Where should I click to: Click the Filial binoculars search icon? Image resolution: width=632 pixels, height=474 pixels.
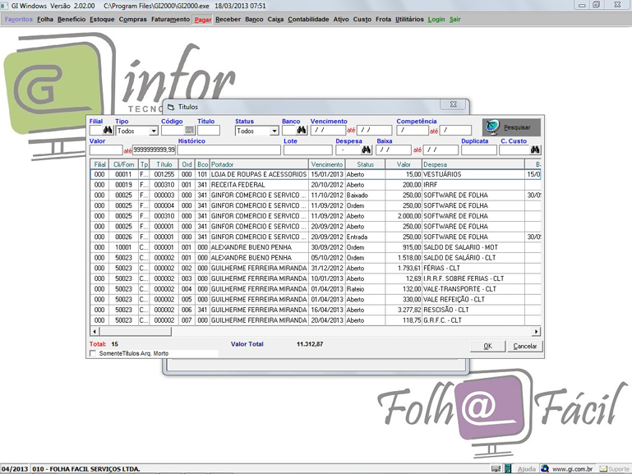[108, 130]
